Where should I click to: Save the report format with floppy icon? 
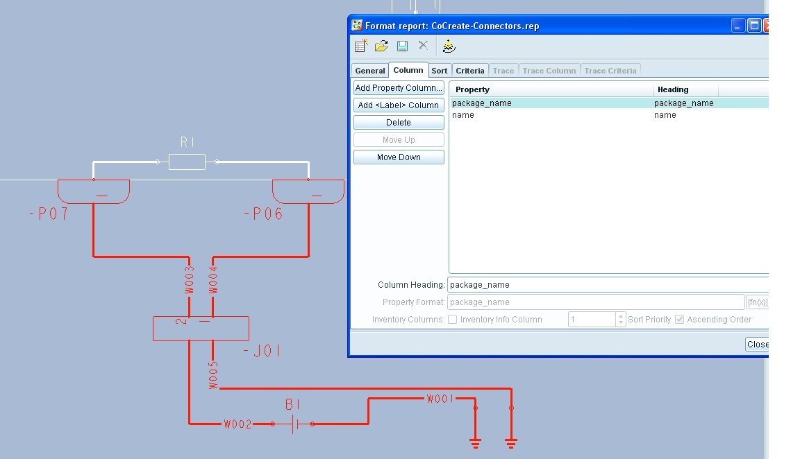tap(402, 46)
